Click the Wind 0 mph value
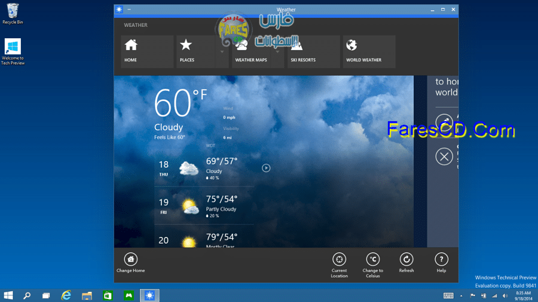 coord(229,118)
